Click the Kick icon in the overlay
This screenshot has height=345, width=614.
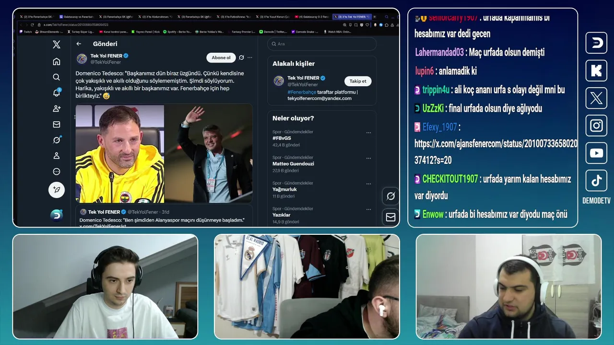[596, 70]
